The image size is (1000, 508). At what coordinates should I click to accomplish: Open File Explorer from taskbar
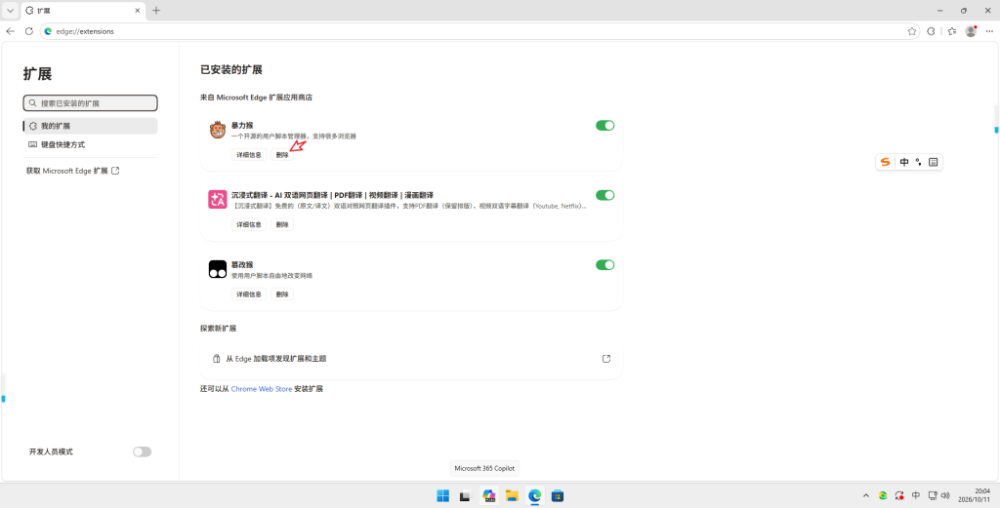coord(512,495)
